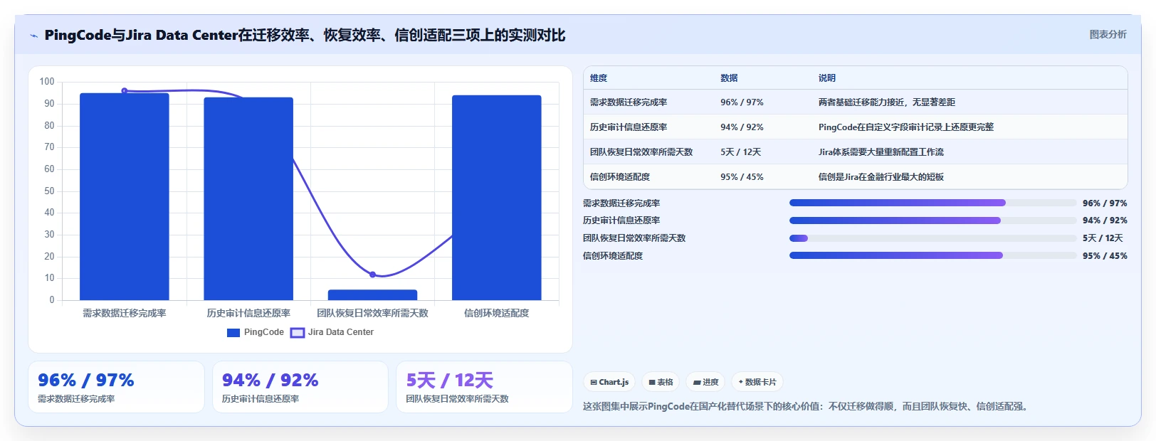The height and width of the screenshot is (441, 1156).
Task: Click the 图表分析 label
Action: [x=1108, y=34]
